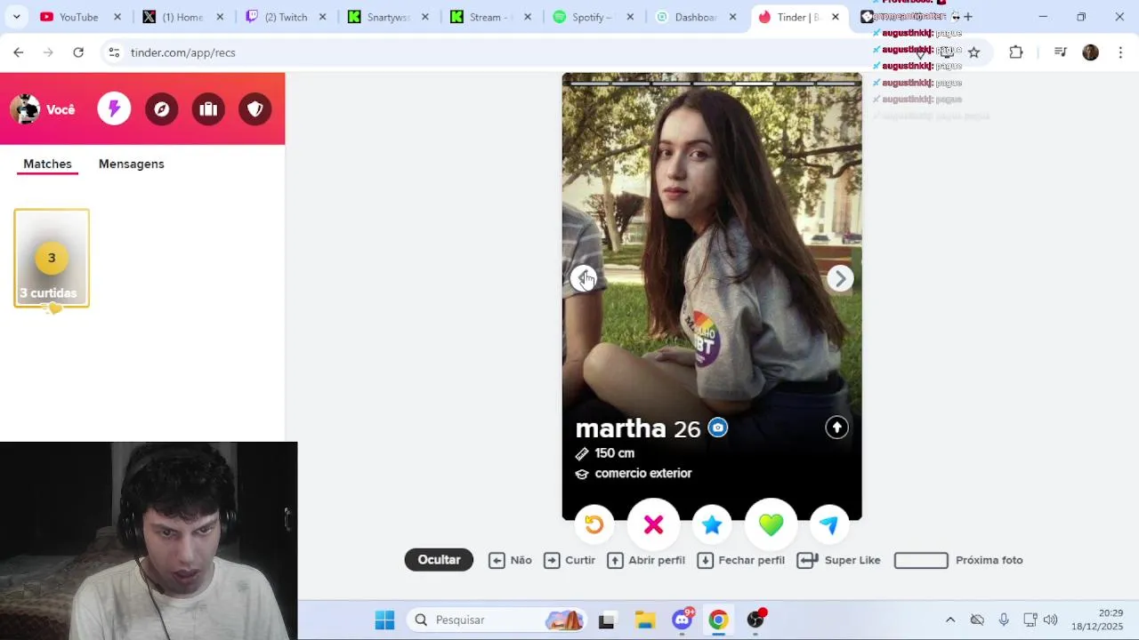1139x640 pixels.
Task: Open Discord from the taskbar
Action: click(x=683, y=620)
